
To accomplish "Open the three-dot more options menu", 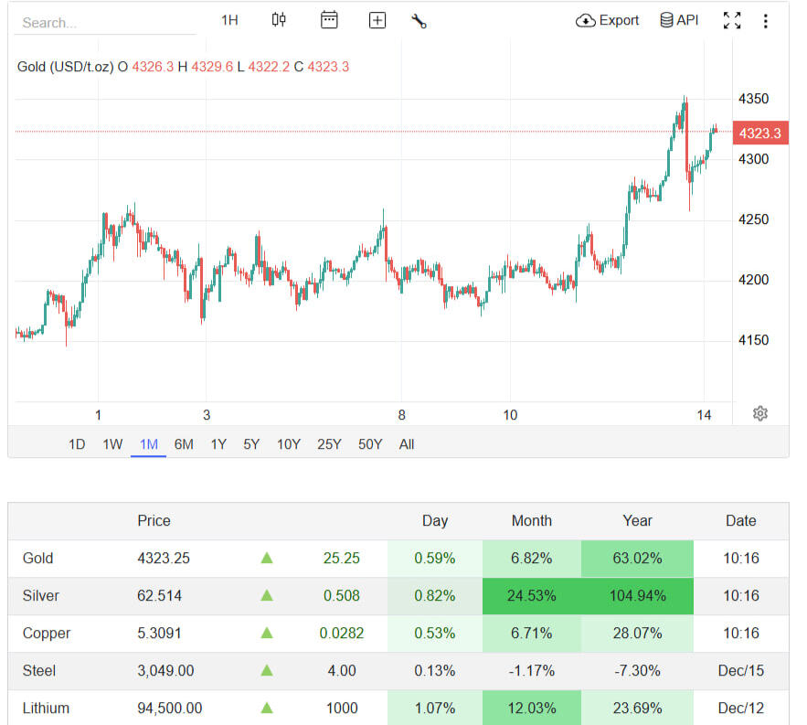I will [766, 20].
